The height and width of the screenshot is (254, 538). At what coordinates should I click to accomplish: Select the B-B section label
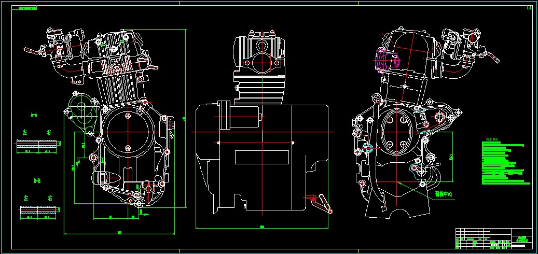click(37, 181)
